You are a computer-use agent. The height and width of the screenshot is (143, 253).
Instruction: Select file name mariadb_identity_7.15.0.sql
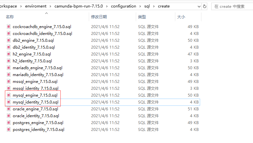(38, 74)
